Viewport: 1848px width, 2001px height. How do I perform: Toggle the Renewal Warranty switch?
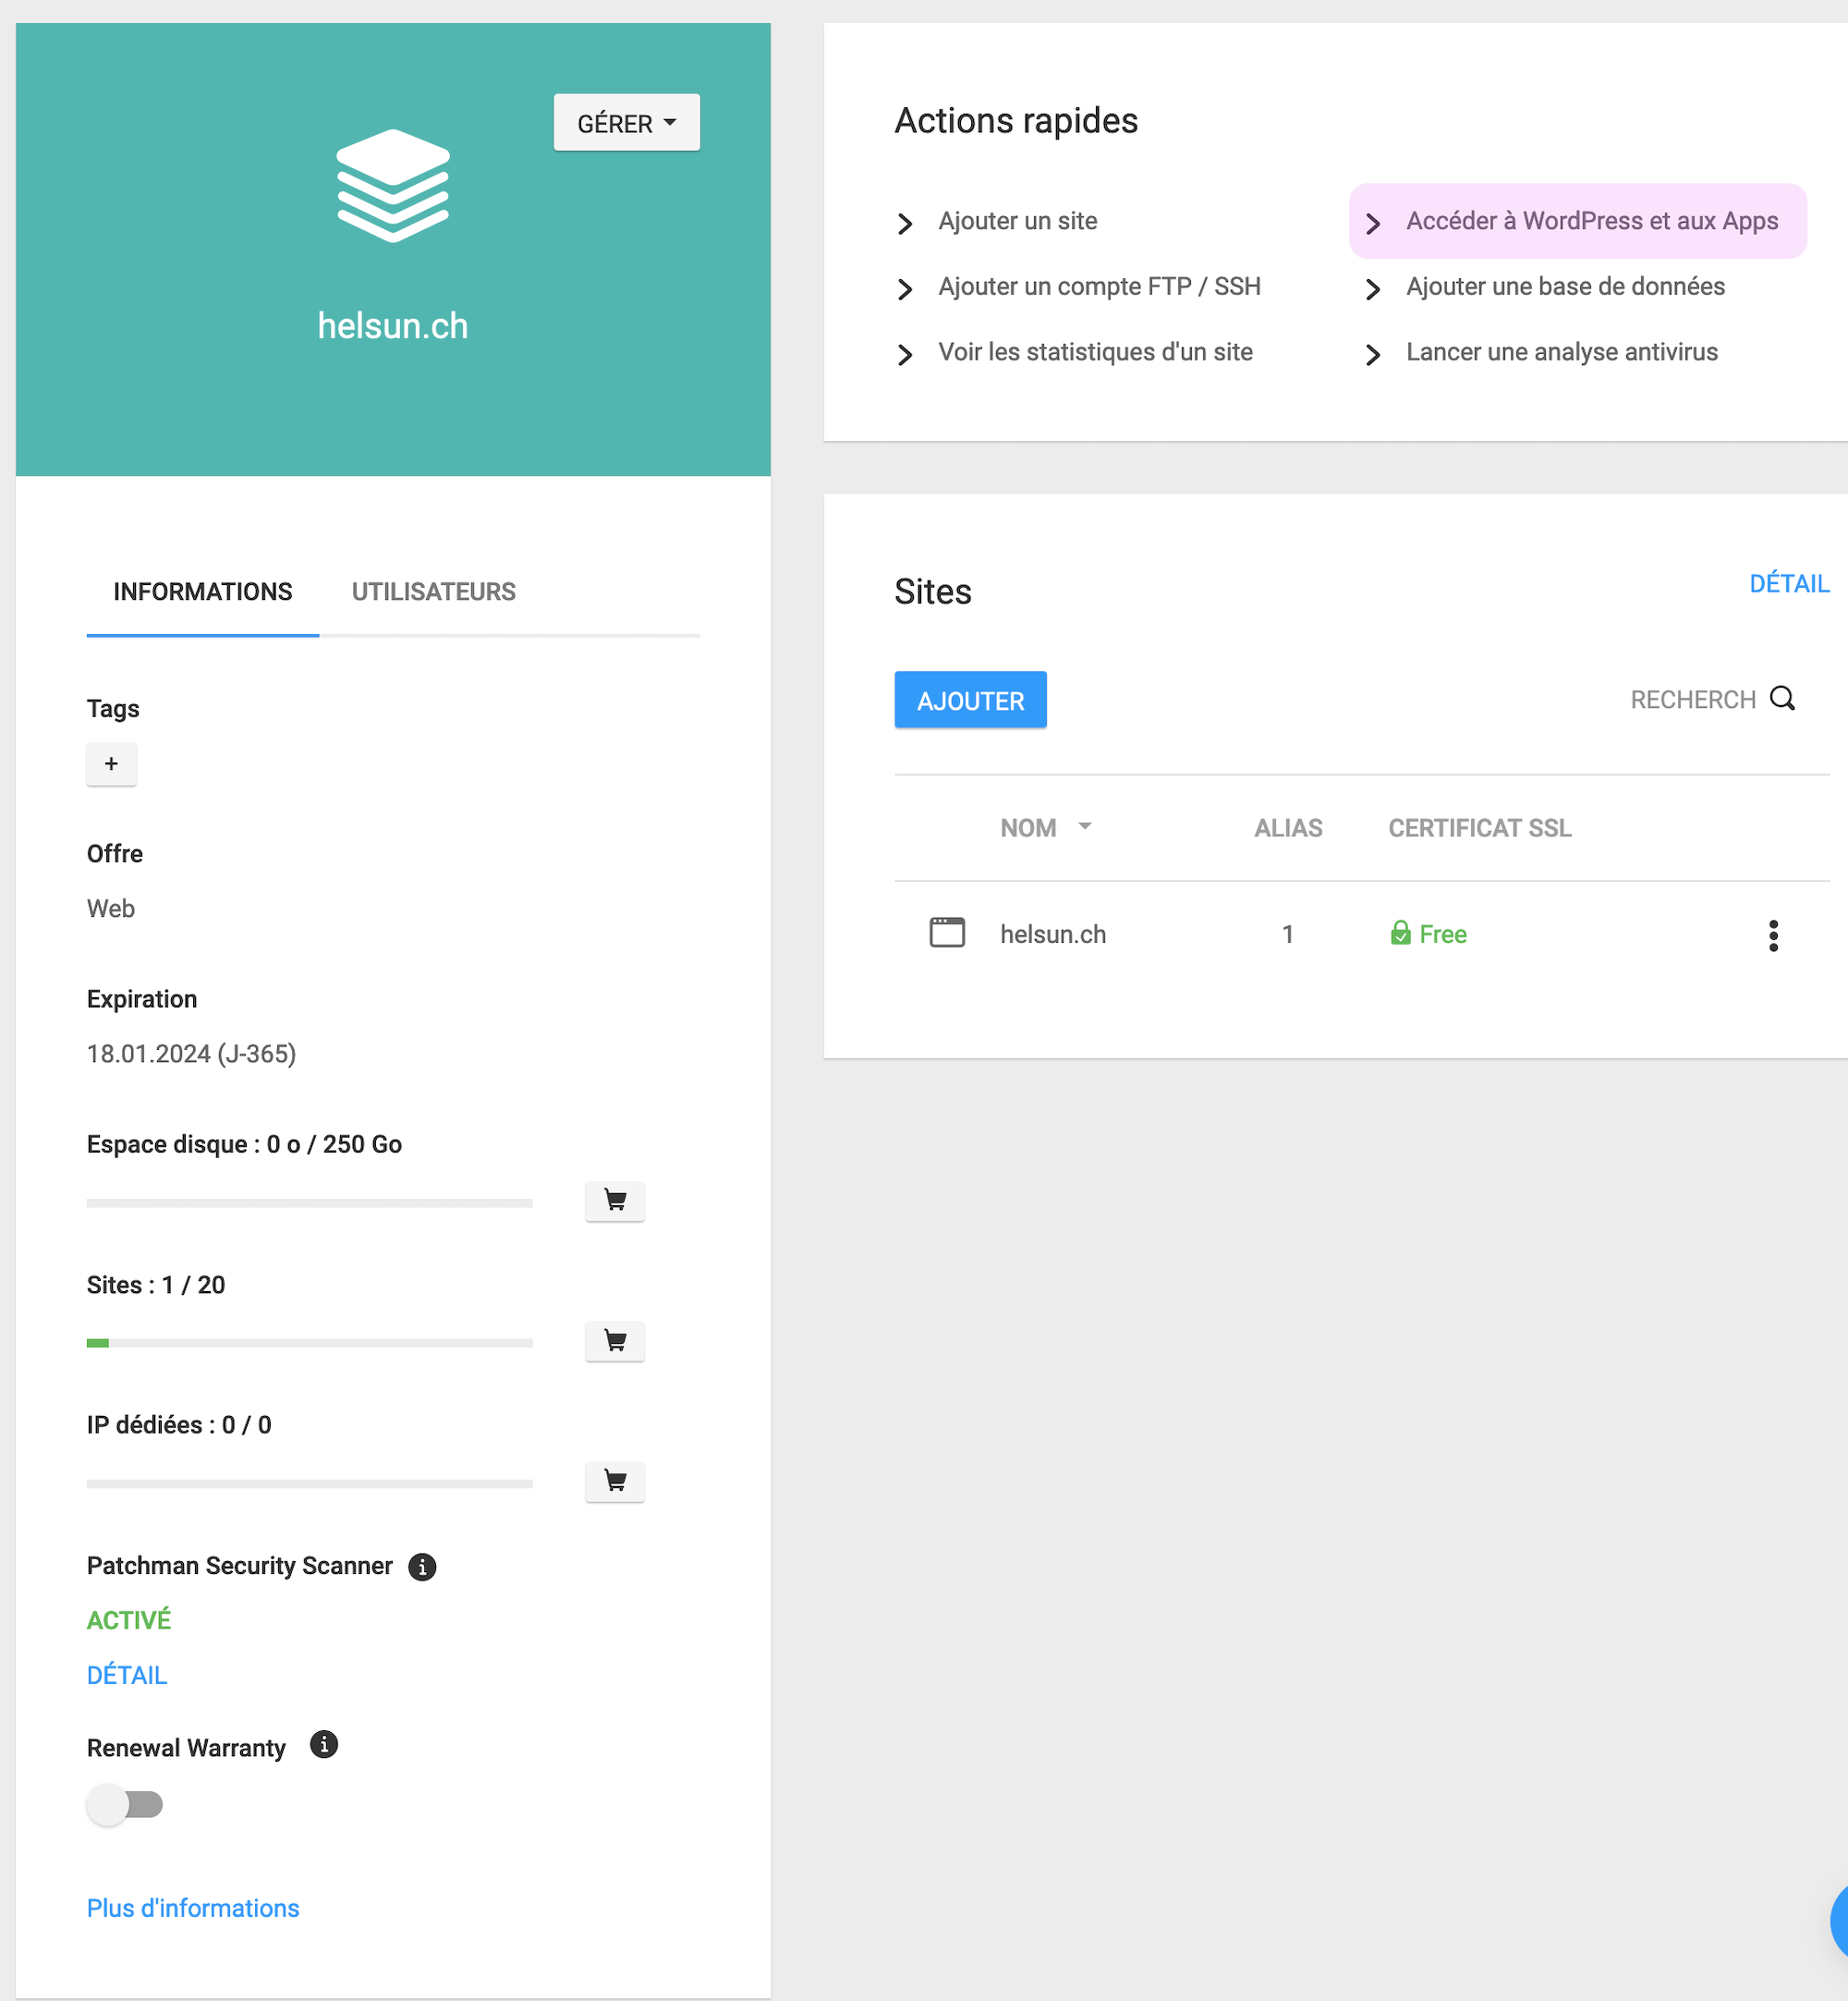(125, 1805)
